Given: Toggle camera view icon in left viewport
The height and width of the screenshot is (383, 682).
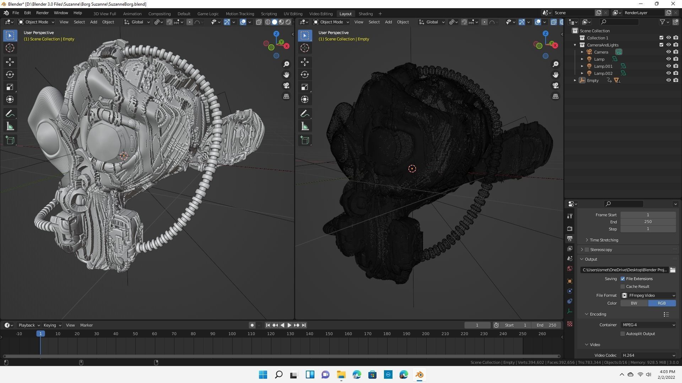Looking at the screenshot, I should click(x=286, y=86).
